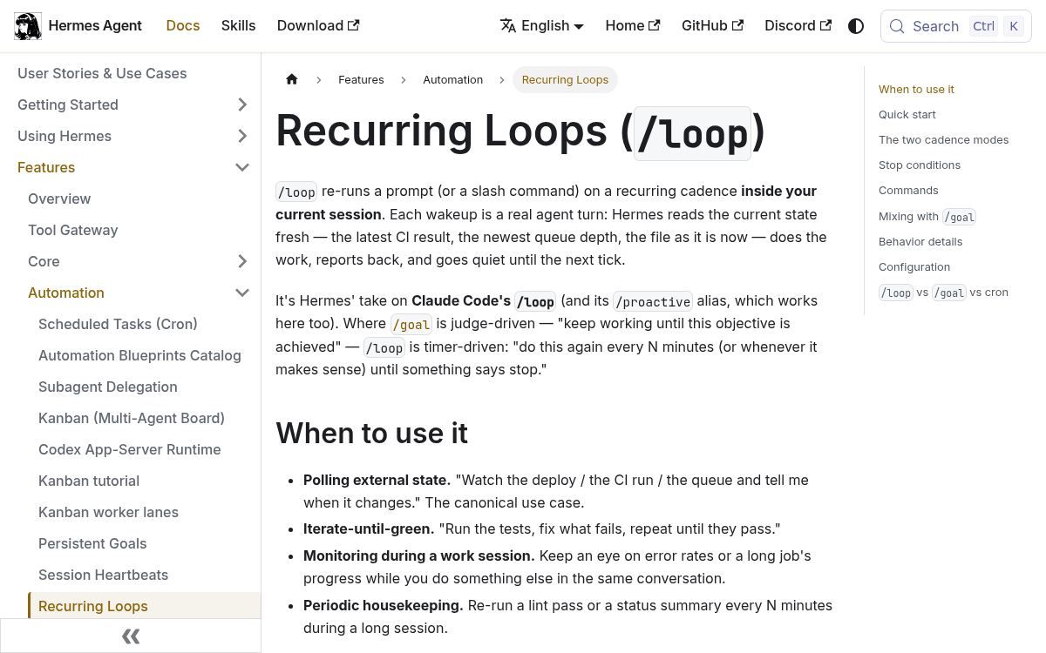The height and width of the screenshot is (653, 1046).
Task: Select the Docs nav tab
Action: point(183,26)
